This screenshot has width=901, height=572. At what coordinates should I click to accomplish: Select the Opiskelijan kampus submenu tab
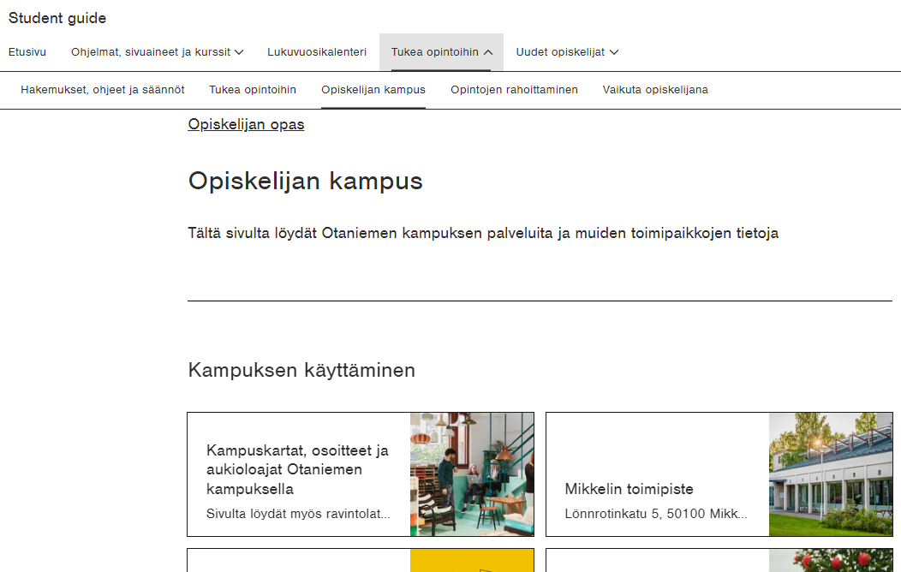[x=373, y=90]
